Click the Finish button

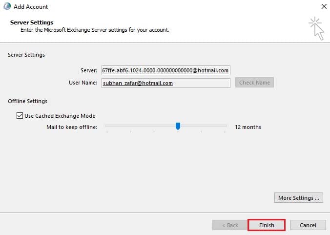[267, 225]
